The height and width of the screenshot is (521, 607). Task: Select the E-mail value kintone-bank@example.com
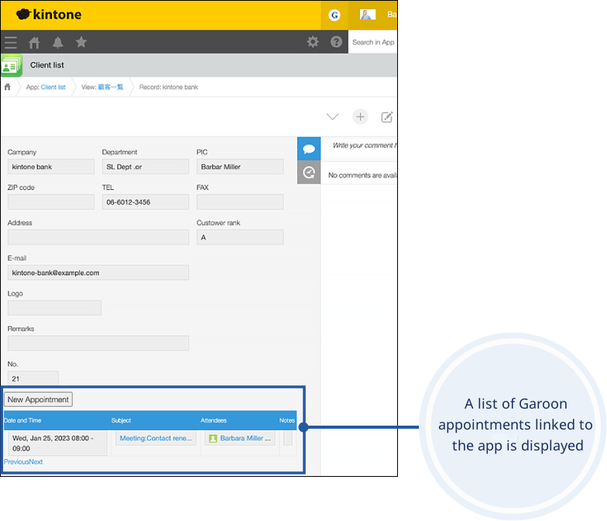(x=98, y=273)
